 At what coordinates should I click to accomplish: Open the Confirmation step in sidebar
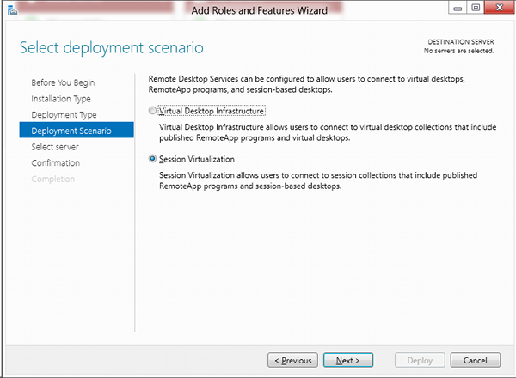pos(56,163)
